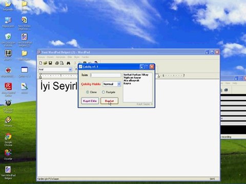Select the paintbrush image desktop icon

click(x=24, y=88)
